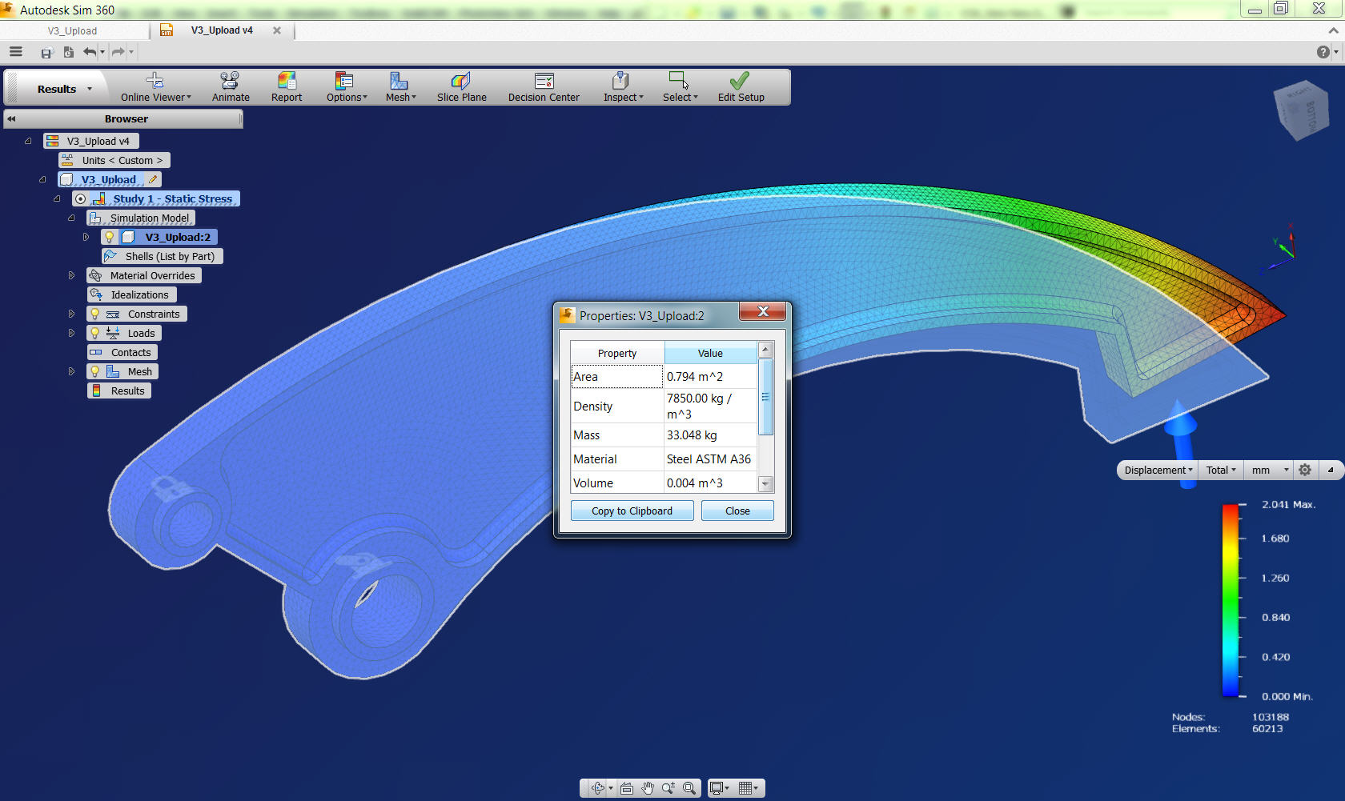Switch to the V3_Upload tab

[x=72, y=30]
